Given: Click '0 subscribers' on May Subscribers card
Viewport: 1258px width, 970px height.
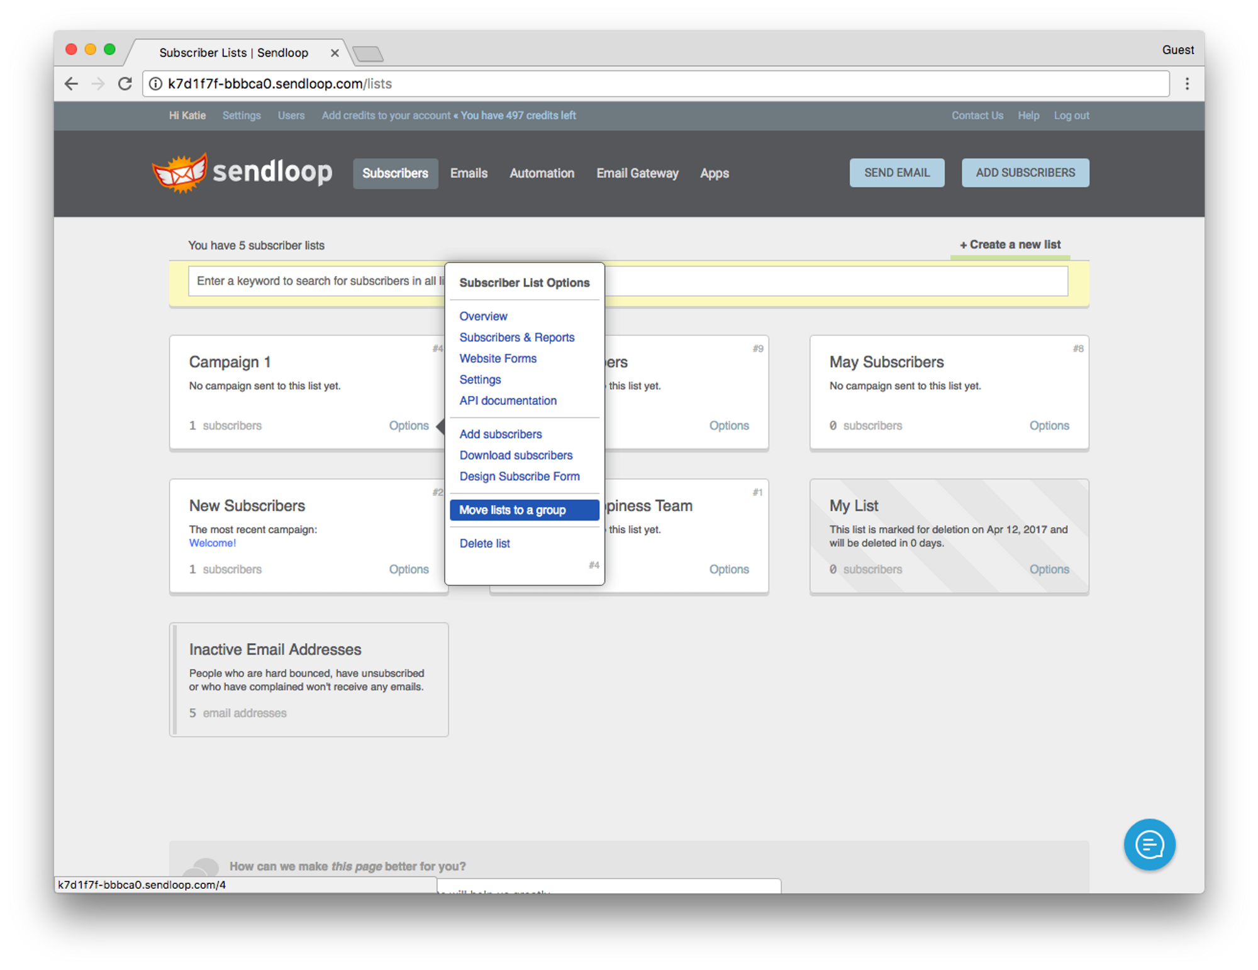Looking at the screenshot, I should (x=865, y=426).
